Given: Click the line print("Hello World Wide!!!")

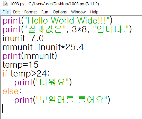Looking at the screenshot, I should point(57,21).
